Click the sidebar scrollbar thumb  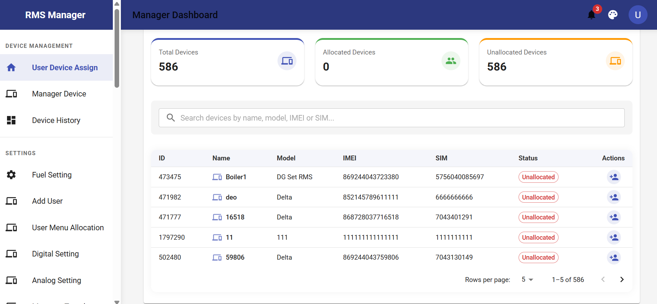[117, 48]
